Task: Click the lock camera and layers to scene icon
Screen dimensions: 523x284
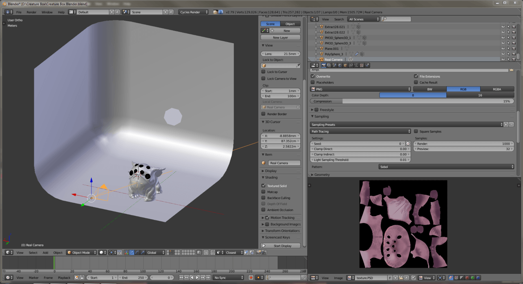Action: (x=199, y=253)
